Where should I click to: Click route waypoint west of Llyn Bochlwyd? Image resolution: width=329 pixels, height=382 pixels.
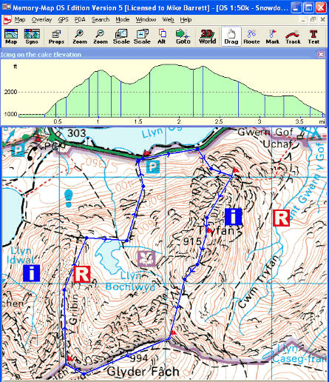coord(87,238)
